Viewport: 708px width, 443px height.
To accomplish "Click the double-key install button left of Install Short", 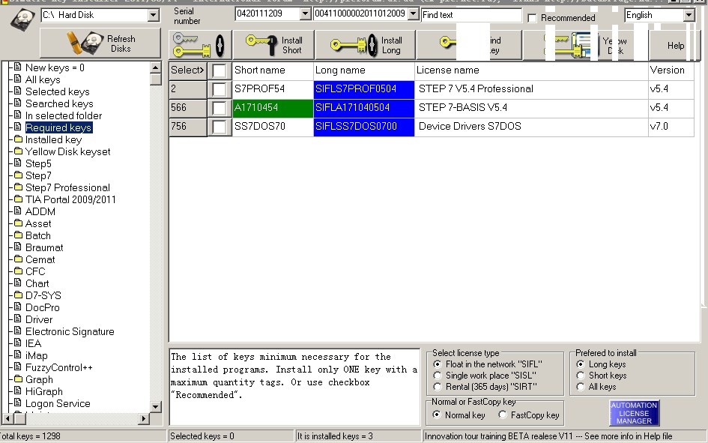I will coord(200,45).
